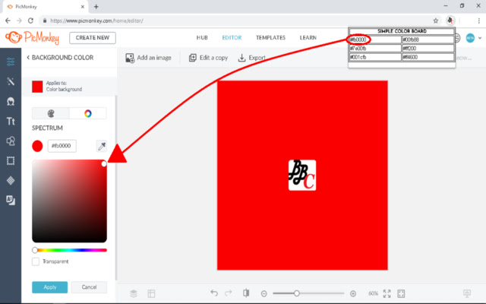
Task: Open the EDITOR menu
Action: point(232,37)
